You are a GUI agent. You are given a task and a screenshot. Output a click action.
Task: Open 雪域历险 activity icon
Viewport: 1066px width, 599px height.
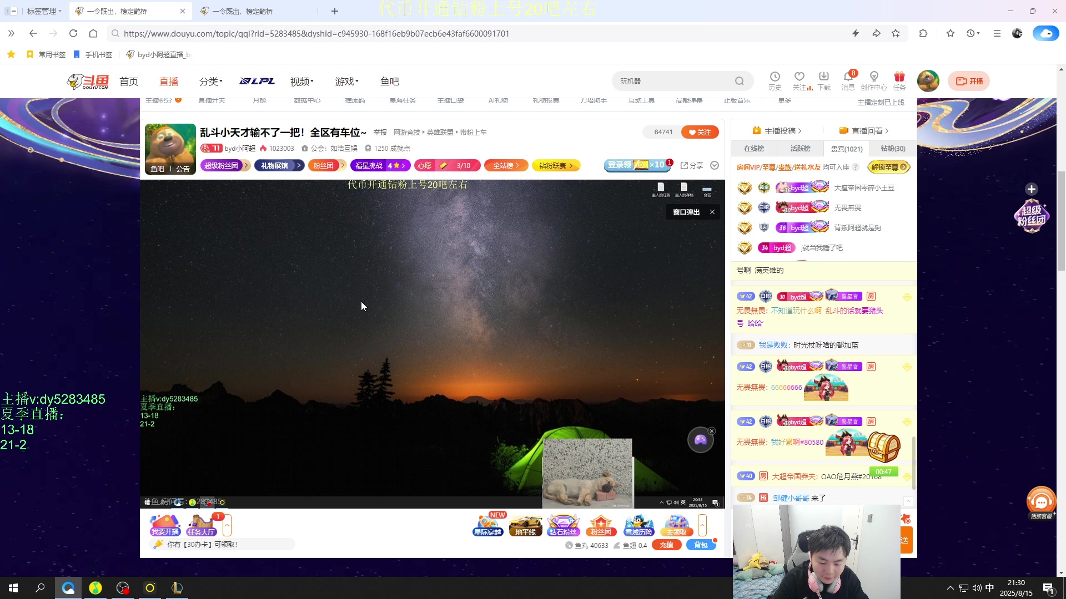coord(638,525)
